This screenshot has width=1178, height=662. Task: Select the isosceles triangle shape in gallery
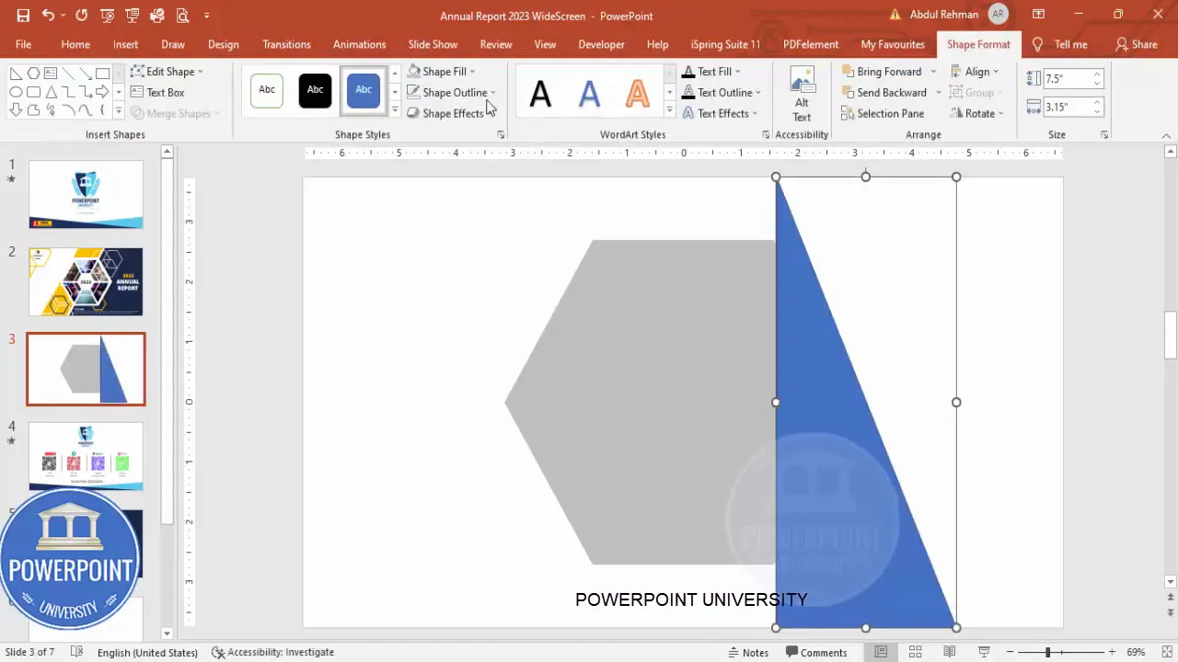[x=52, y=92]
